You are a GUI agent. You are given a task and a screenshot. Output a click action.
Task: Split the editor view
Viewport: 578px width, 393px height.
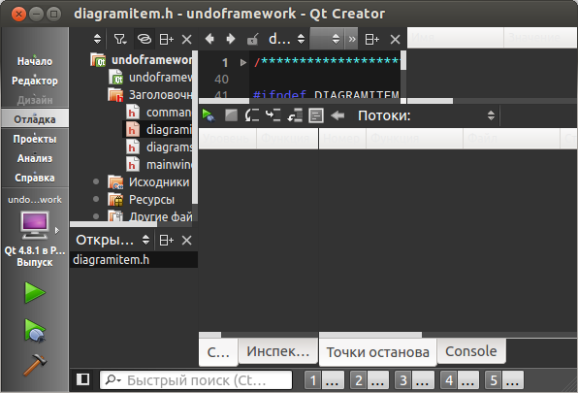(x=372, y=39)
